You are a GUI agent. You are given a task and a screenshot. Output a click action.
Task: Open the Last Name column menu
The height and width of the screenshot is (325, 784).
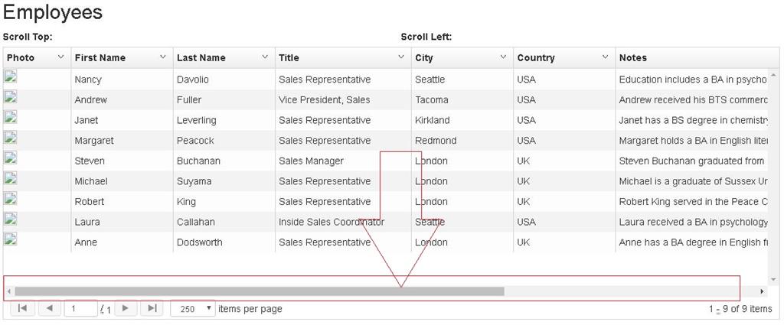coord(265,57)
